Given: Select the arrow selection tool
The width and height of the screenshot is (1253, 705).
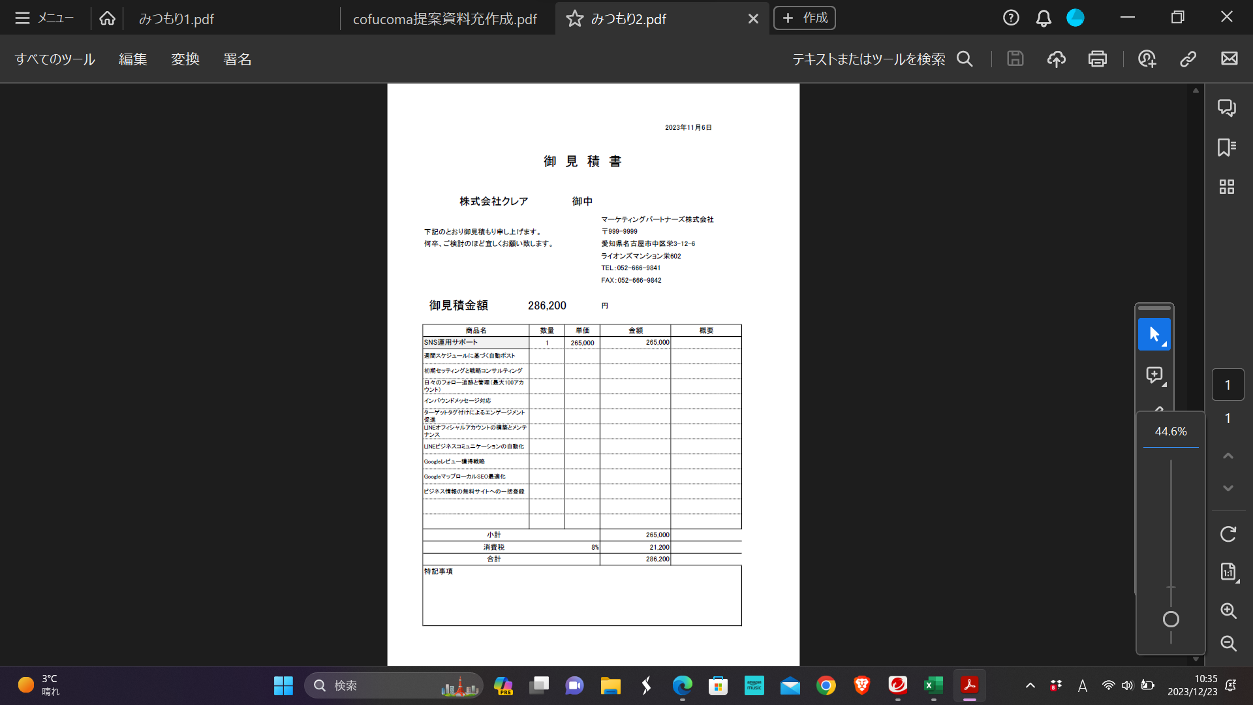Looking at the screenshot, I should coord(1154,334).
